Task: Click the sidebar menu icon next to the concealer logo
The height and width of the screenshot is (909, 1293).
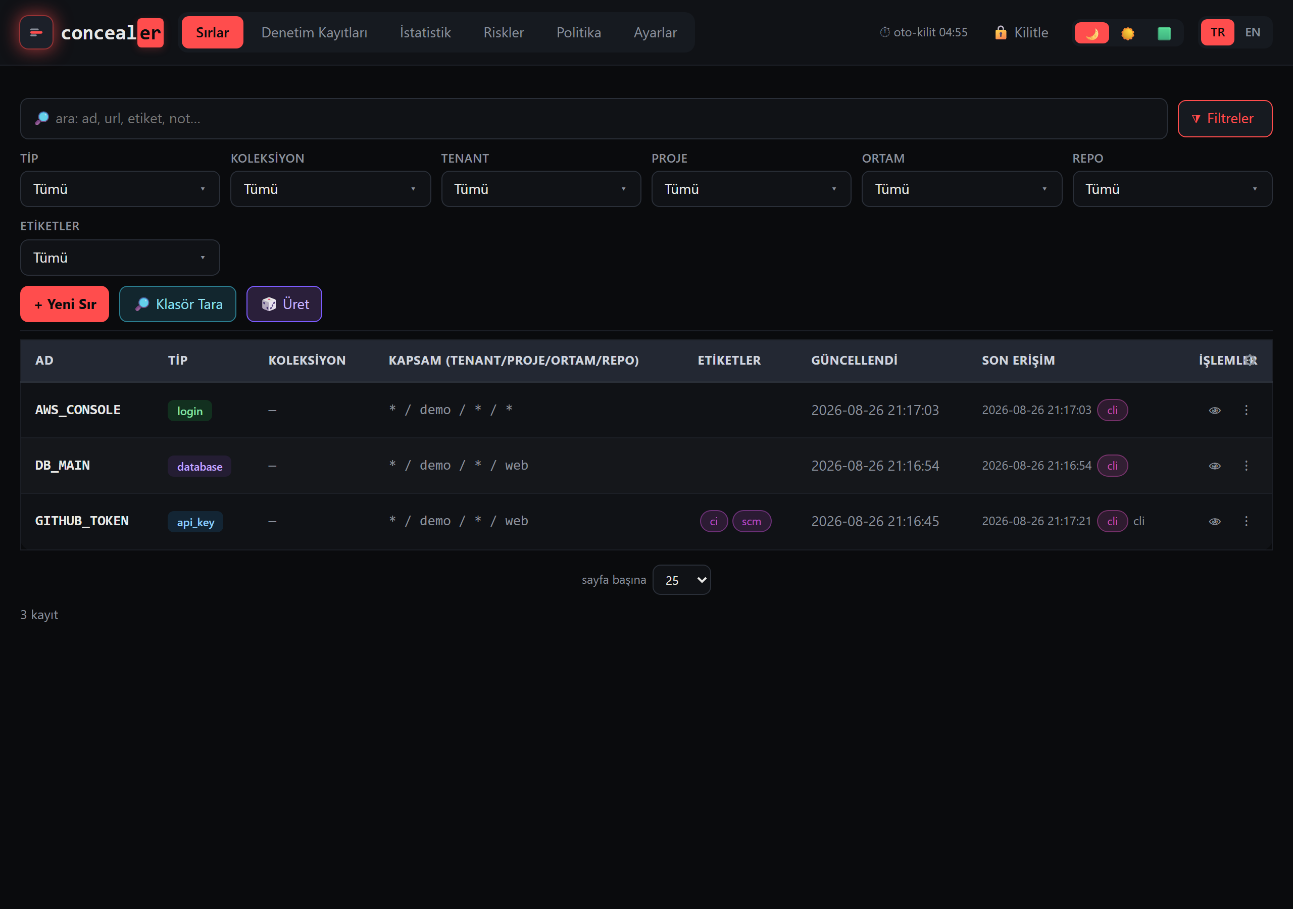Action: (x=36, y=33)
